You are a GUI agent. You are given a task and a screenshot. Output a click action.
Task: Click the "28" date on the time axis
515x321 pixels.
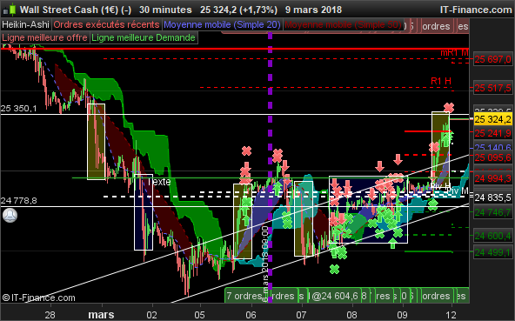pyautogui.click(x=50, y=315)
